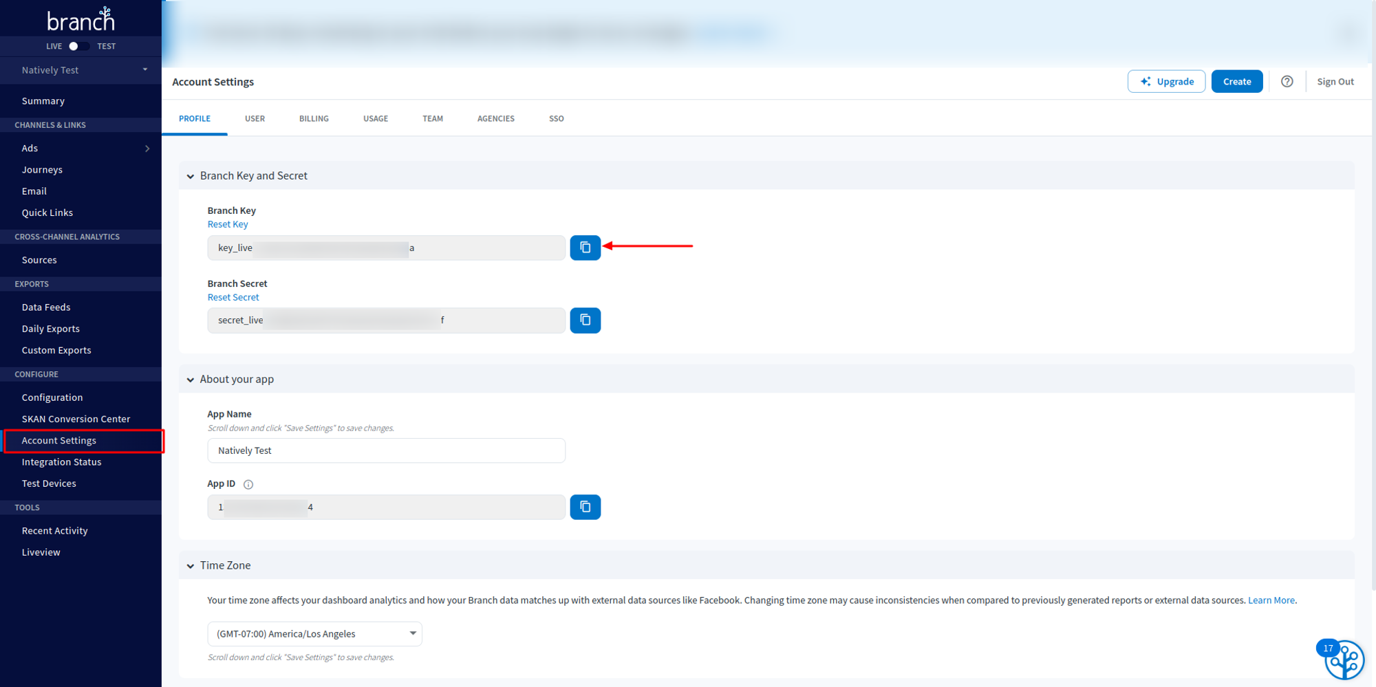Copy the App ID value

click(x=585, y=507)
